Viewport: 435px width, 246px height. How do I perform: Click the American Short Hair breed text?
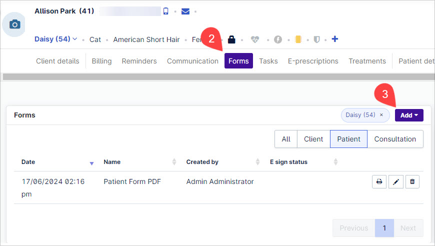pyautogui.click(x=146, y=39)
